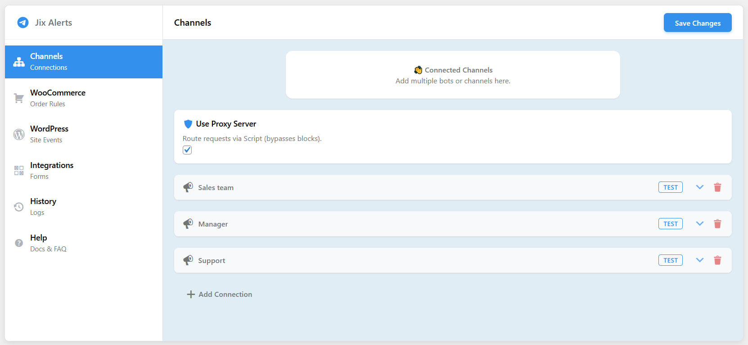The width and height of the screenshot is (748, 345).
Task: Click the WooCommerce shopping cart icon
Action: coord(19,98)
